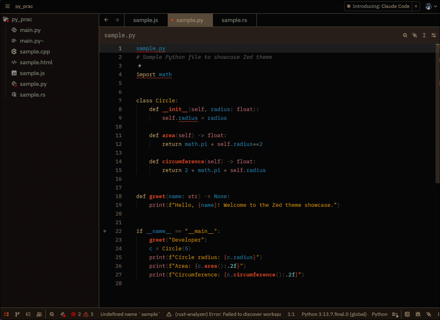The height and width of the screenshot is (320, 440).
Task: Dismiss the Claude Code announcement banner
Action: point(416,6)
